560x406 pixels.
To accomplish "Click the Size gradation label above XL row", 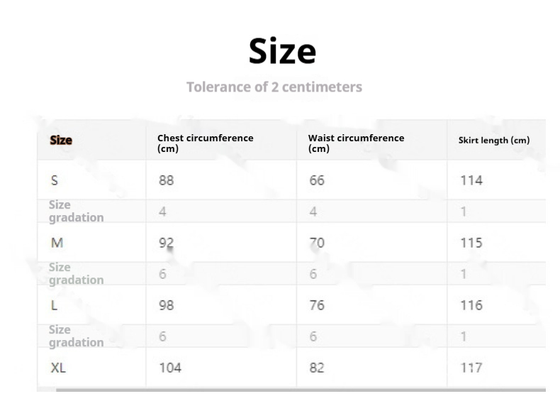I will point(76,336).
